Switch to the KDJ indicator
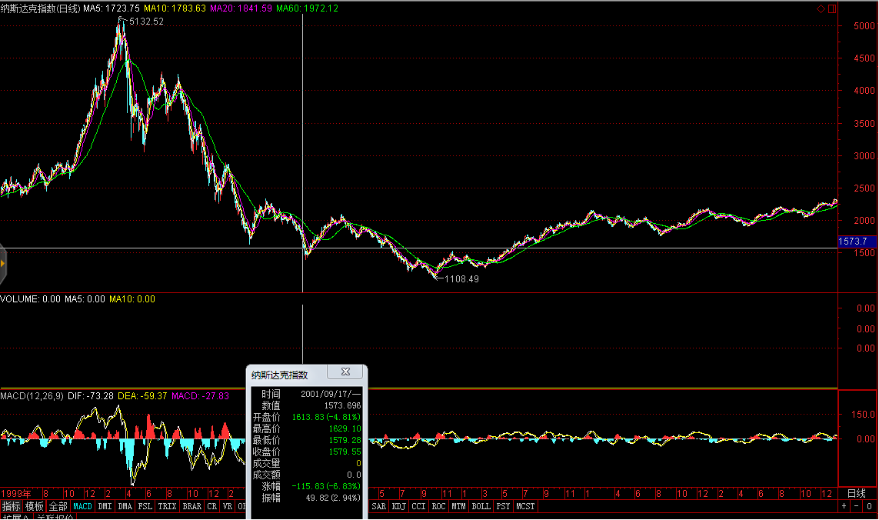 pyautogui.click(x=398, y=506)
